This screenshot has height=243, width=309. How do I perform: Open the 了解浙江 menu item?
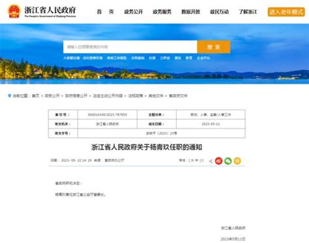248,12
